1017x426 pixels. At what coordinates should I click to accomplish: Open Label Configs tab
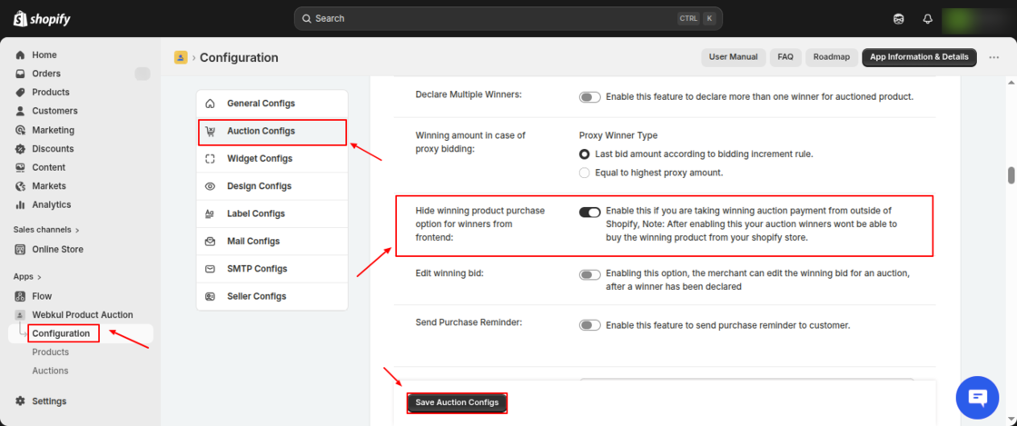272,214
